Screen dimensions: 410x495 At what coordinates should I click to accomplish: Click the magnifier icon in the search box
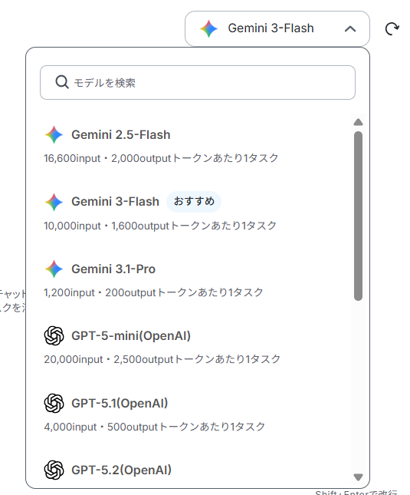[62, 82]
